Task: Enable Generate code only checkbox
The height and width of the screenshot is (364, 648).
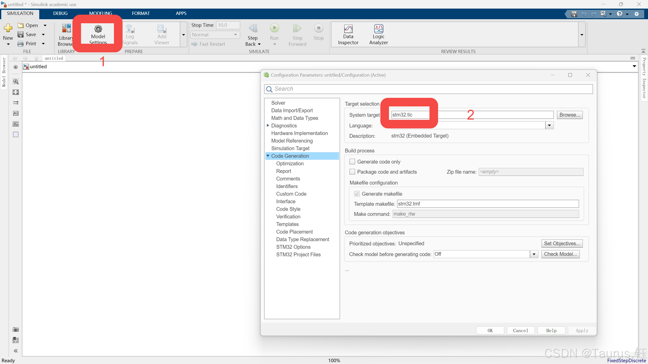Action: (352, 162)
